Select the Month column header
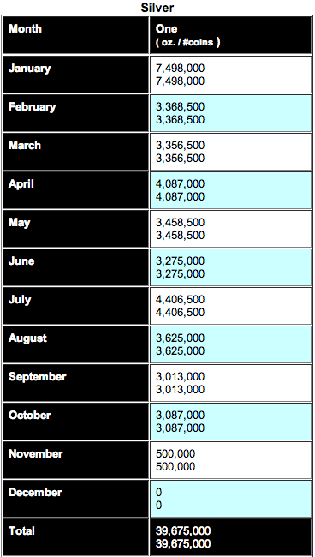The image size is (315, 557). pos(25,28)
